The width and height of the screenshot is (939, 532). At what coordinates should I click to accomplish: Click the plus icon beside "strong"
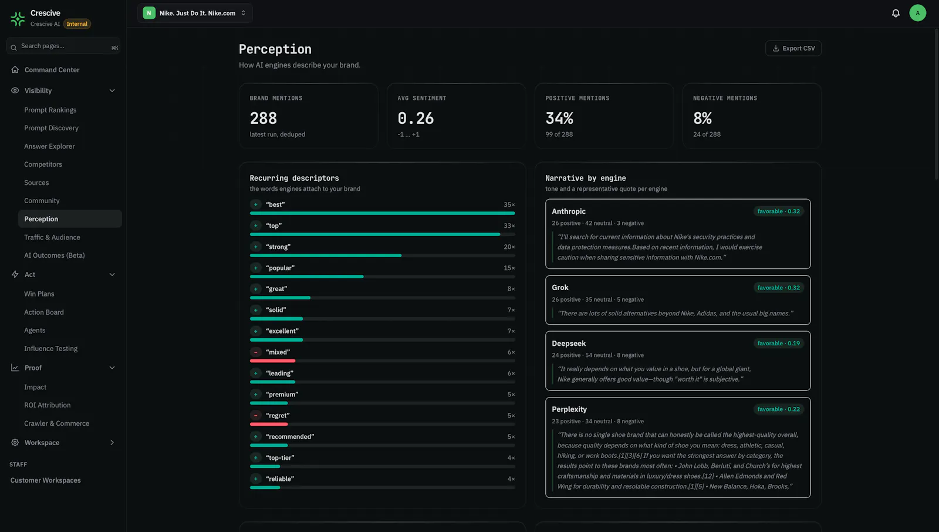pyautogui.click(x=256, y=247)
